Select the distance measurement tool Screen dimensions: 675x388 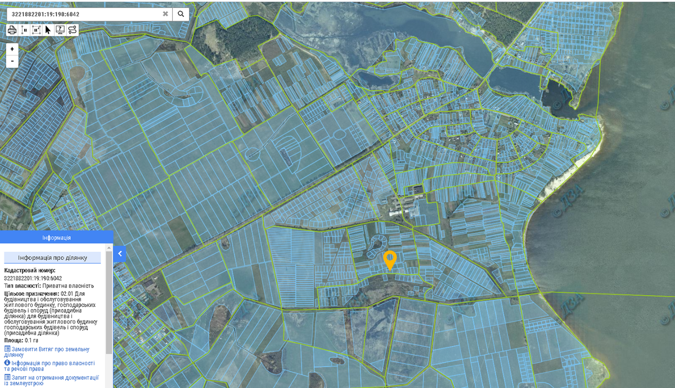click(24, 30)
